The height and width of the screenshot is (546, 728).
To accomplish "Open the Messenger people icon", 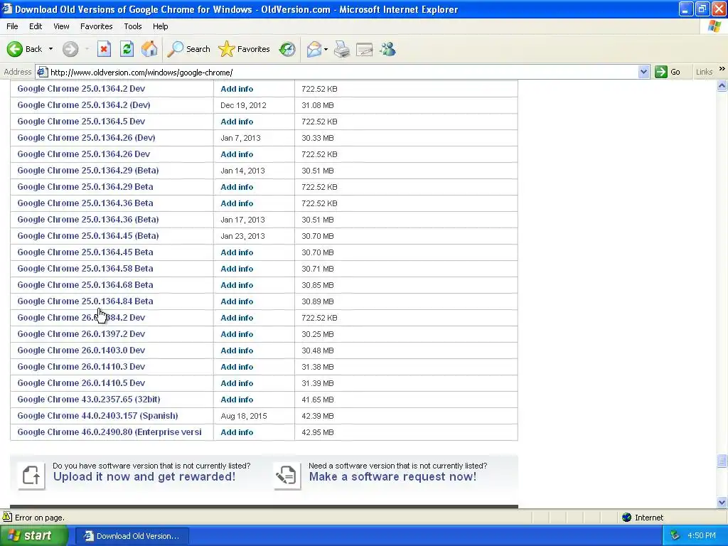I will 387,49.
